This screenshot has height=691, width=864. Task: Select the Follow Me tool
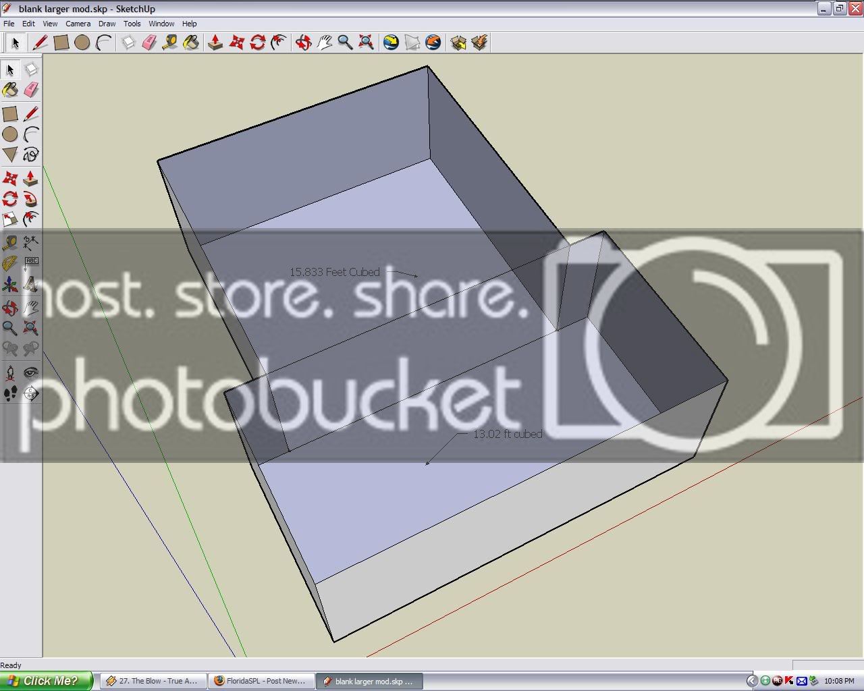click(x=31, y=199)
